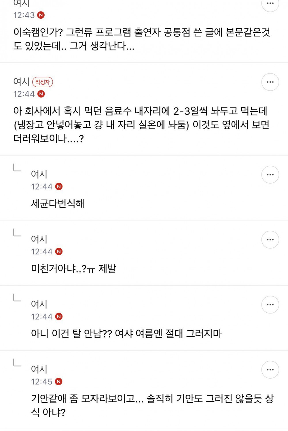Tap the reply indent arrow on 미친거아냐 reply
Image resolution: width=288 pixels, height=431 pixels.
click(x=17, y=233)
